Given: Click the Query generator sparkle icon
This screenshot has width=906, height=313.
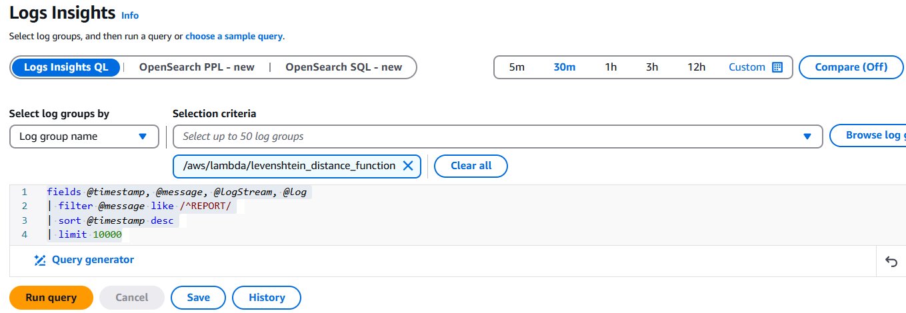Looking at the screenshot, I should [40, 260].
